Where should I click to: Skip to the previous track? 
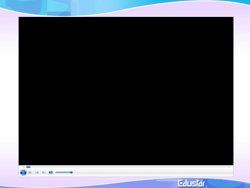pyautogui.click(x=37, y=172)
